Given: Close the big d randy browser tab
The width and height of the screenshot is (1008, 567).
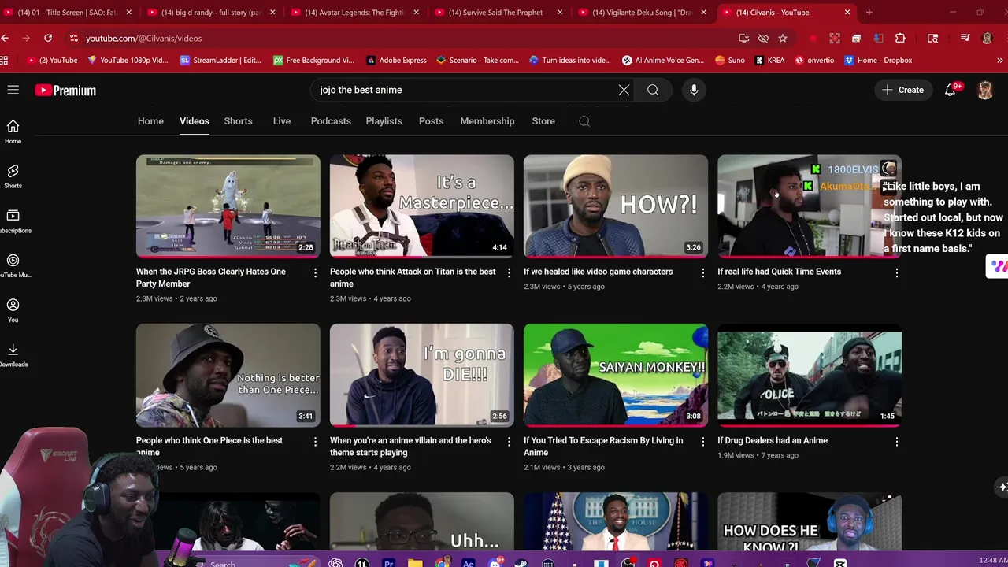Looking at the screenshot, I should 272,12.
